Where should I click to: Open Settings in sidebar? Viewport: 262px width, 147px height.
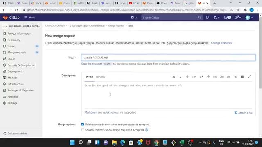[12, 103]
